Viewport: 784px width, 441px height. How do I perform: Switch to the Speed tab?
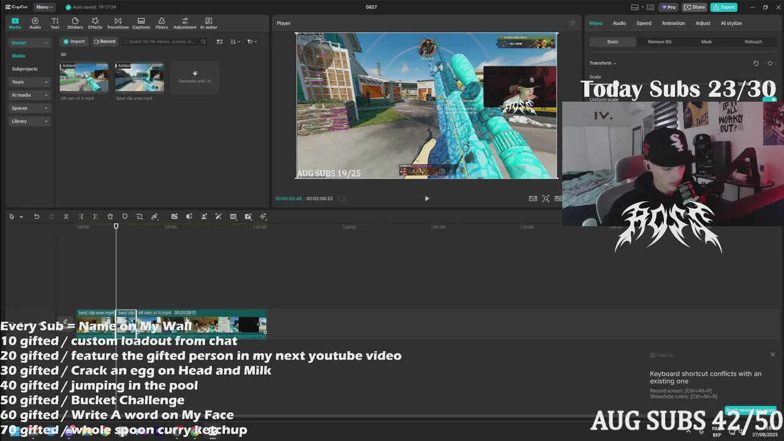point(644,23)
